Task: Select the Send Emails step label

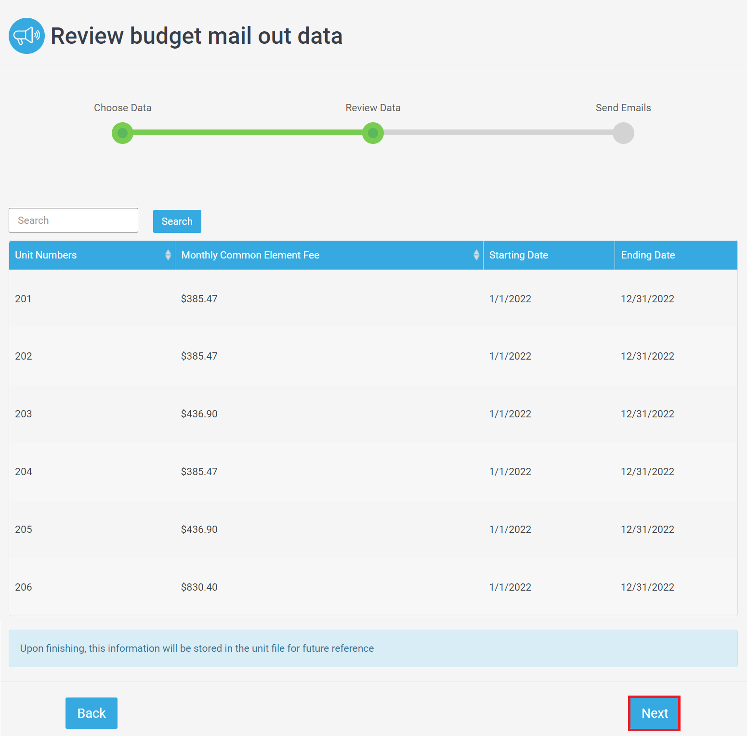Action: point(623,108)
